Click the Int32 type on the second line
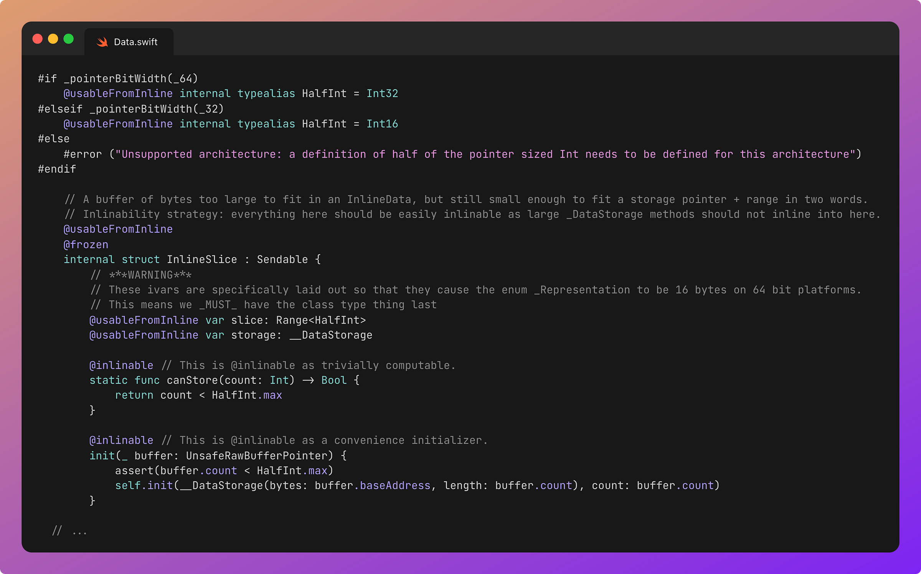This screenshot has height=574, width=921. [382, 94]
